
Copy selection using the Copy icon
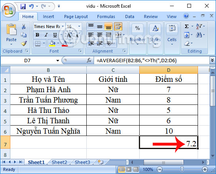(24, 35)
